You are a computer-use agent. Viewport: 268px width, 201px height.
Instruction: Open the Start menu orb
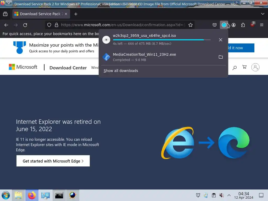(x=6, y=195)
